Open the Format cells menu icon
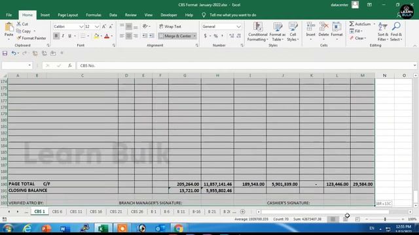419x235 pixels. click(337, 27)
